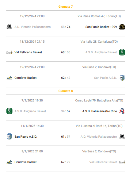Click the Via Reiss Romoli 47 venue address
Image resolution: width=133 pixels, height=172 pixels.
pos(99,16)
